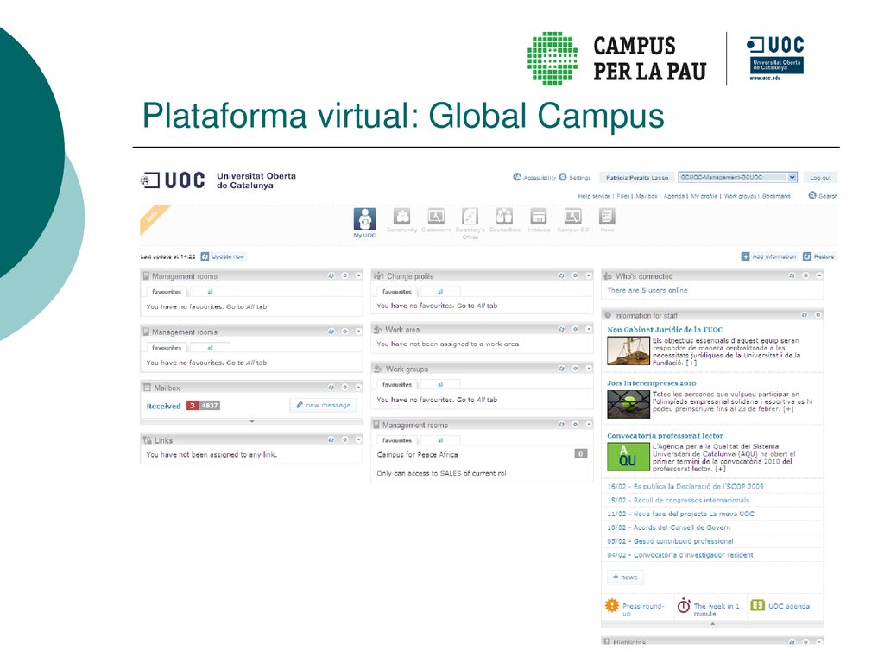
Task: Refresh the Who's connected widget
Action: (x=792, y=275)
